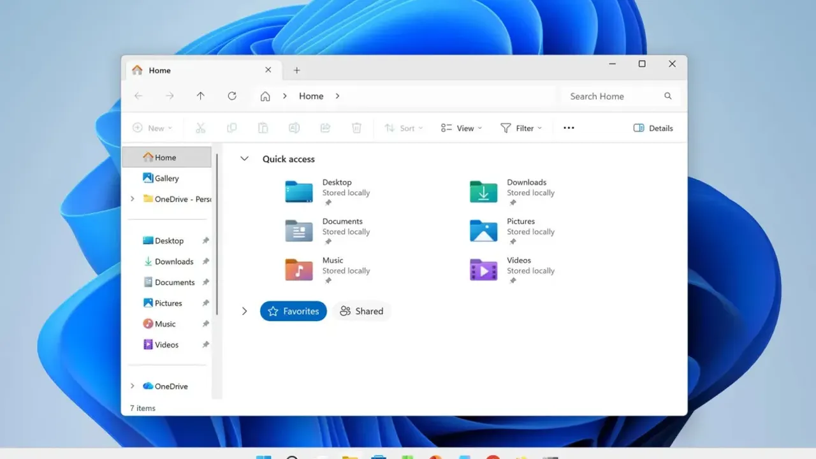This screenshot has width=816, height=459.
Task: Switch to the Shared files view
Action: coord(361,311)
